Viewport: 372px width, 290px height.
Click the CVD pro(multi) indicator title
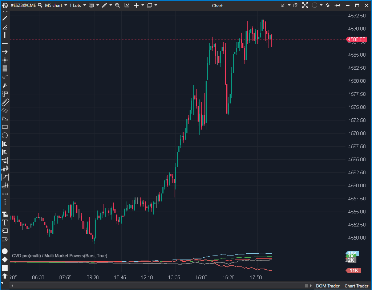(x=60, y=256)
